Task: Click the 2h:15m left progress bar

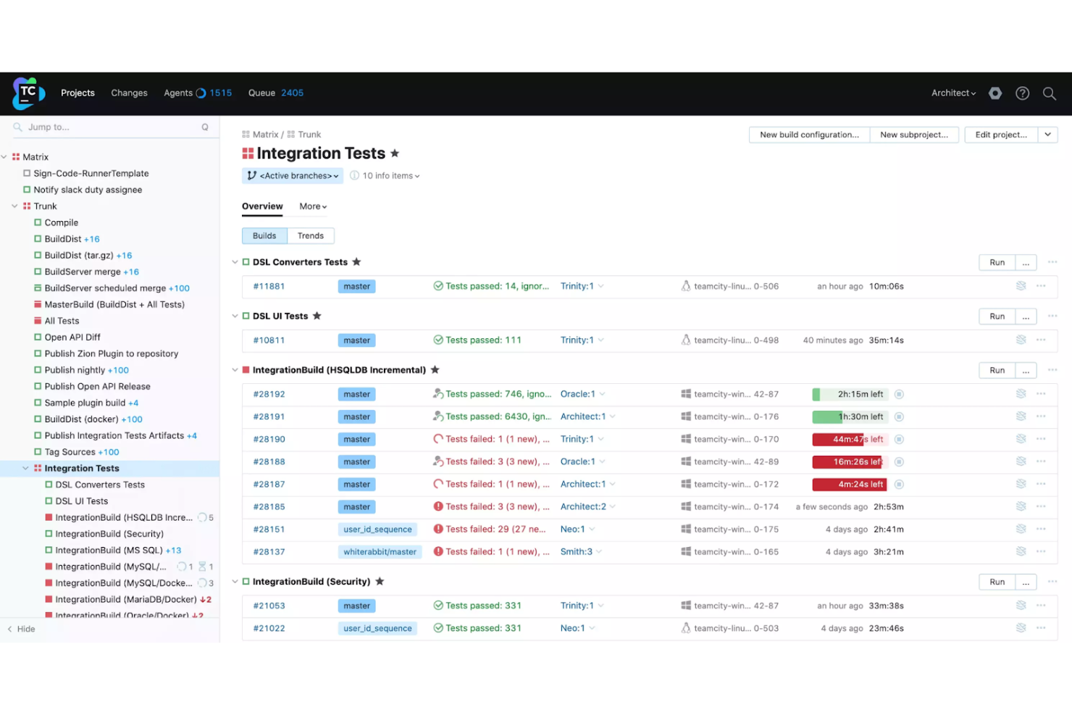Action: pos(849,394)
